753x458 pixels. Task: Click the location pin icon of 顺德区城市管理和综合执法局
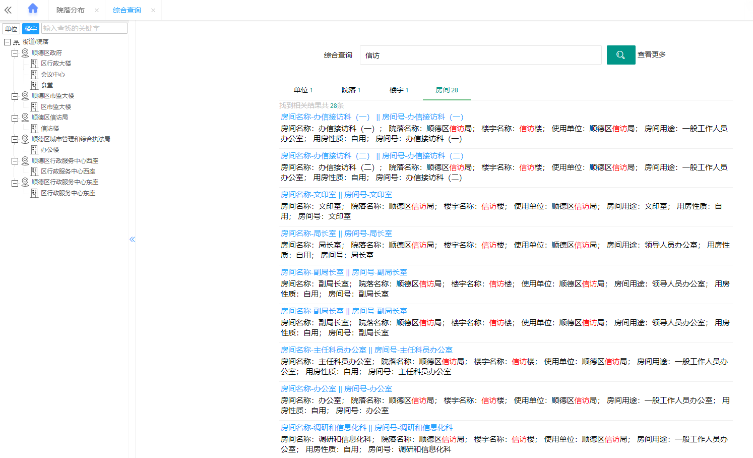(x=25, y=139)
